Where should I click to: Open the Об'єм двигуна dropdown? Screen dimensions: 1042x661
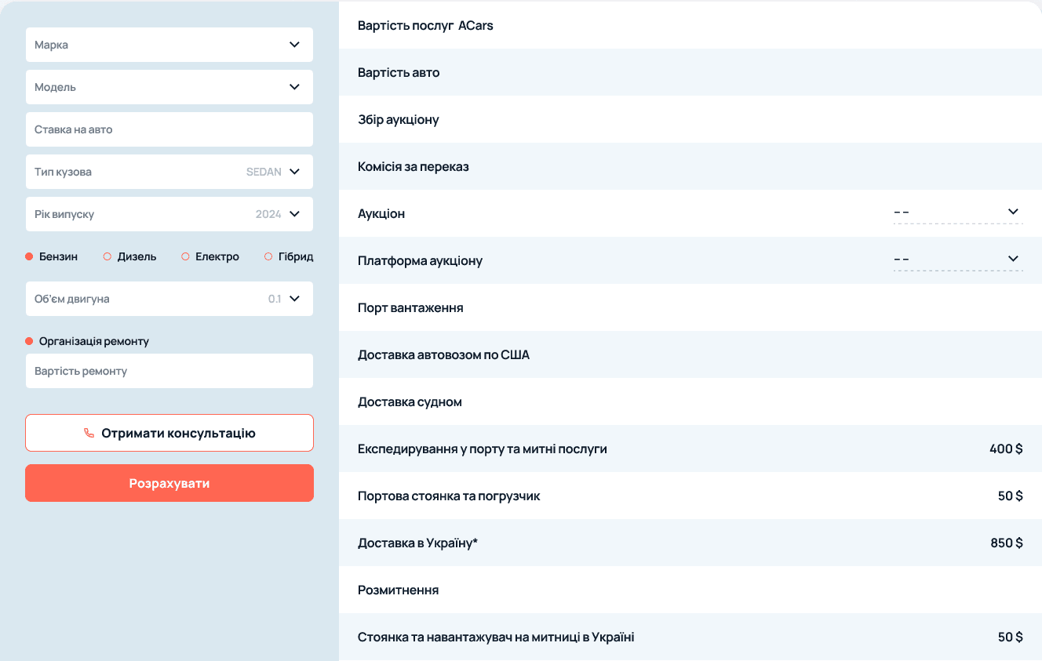point(169,299)
